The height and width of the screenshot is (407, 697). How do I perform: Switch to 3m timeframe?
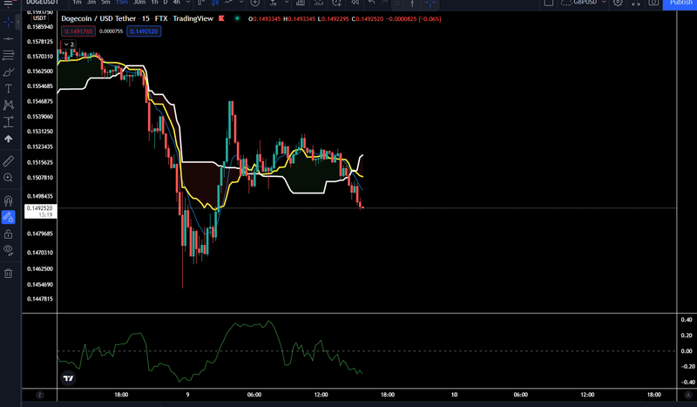(91, 3)
